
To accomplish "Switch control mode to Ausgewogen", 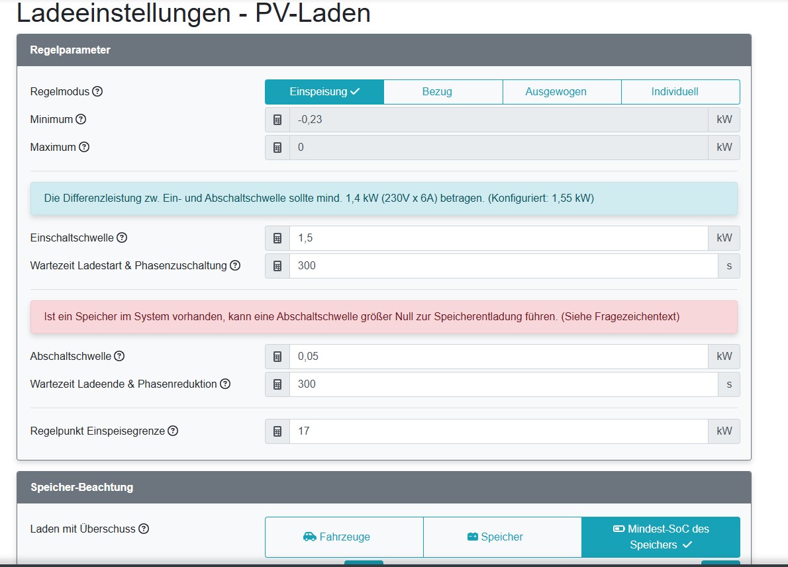I will 562,91.
